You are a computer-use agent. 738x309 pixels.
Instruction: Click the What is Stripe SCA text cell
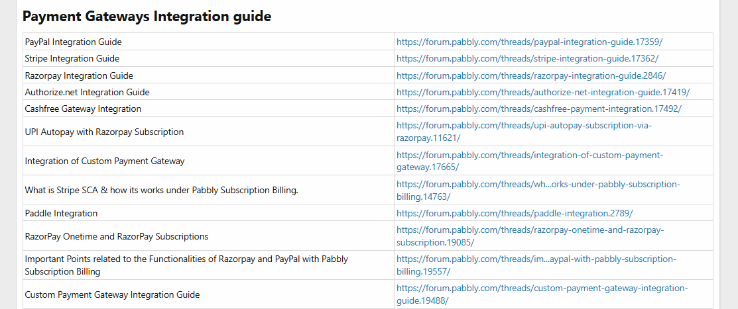point(208,190)
